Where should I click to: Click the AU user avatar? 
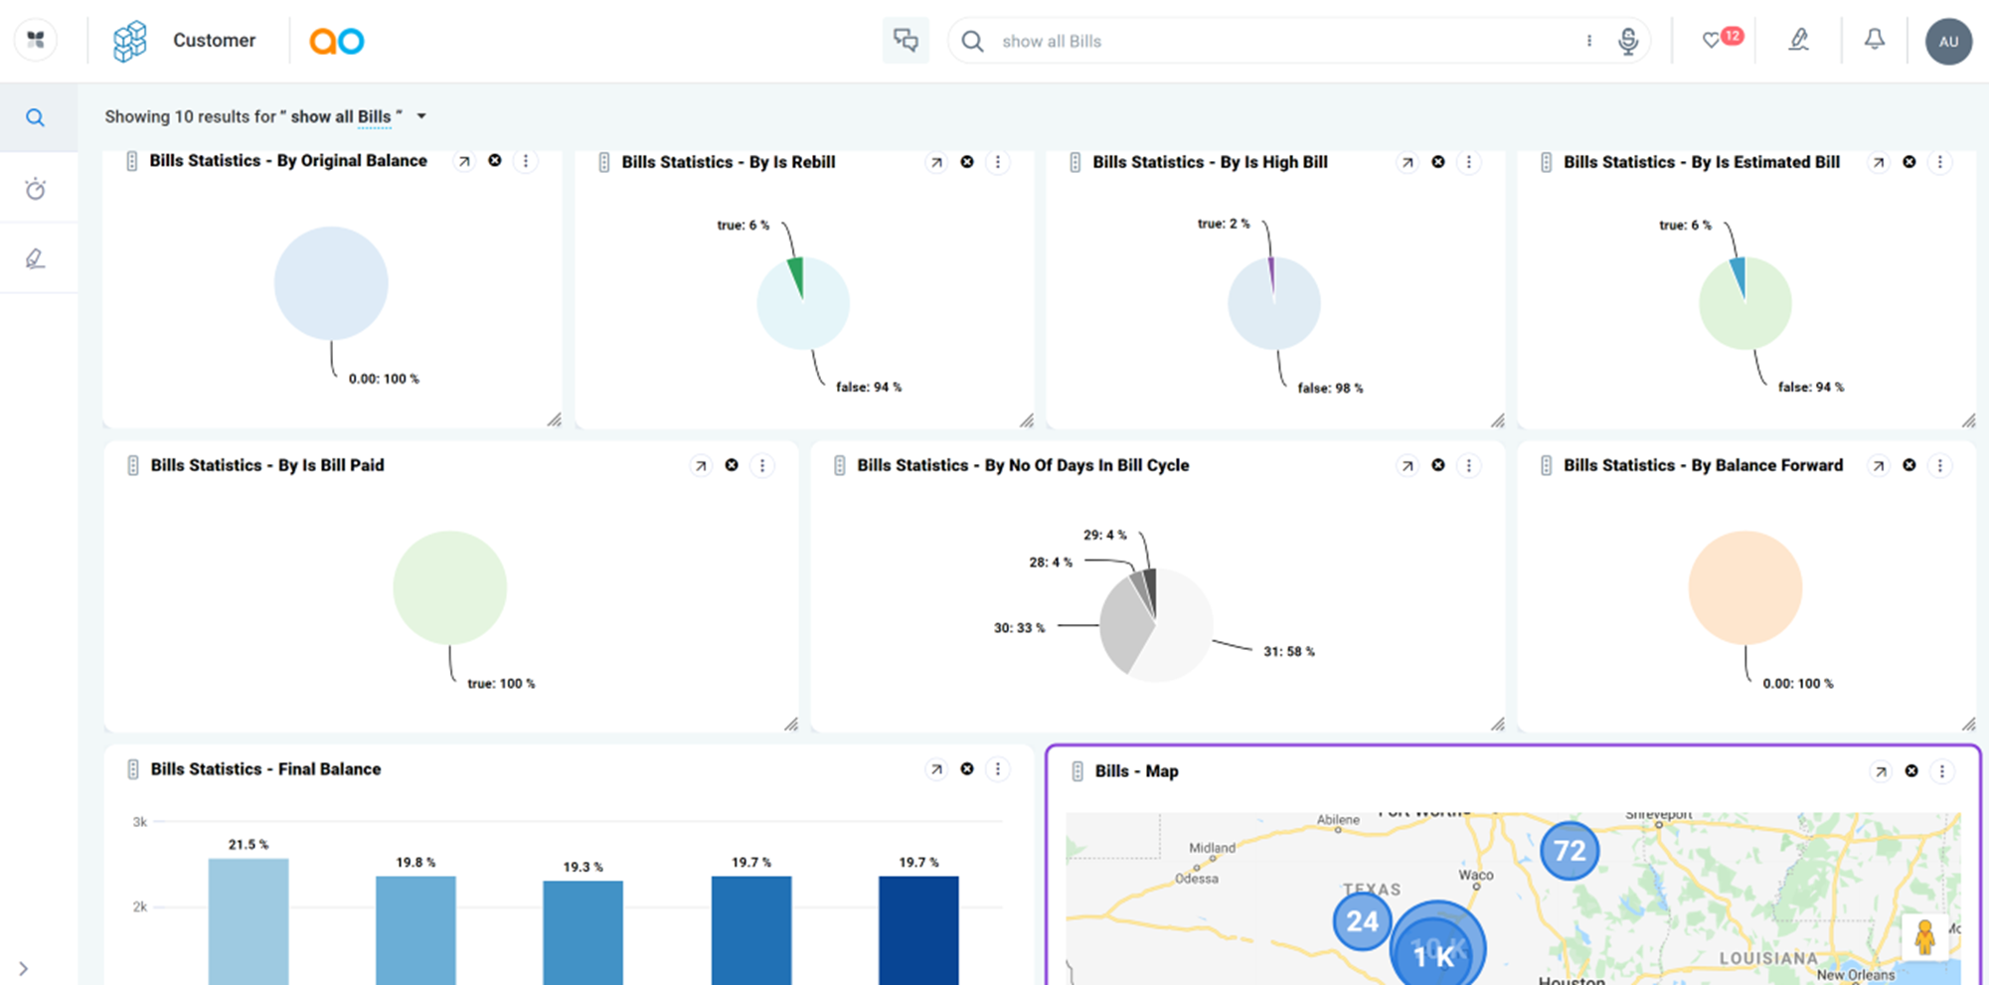[1948, 42]
